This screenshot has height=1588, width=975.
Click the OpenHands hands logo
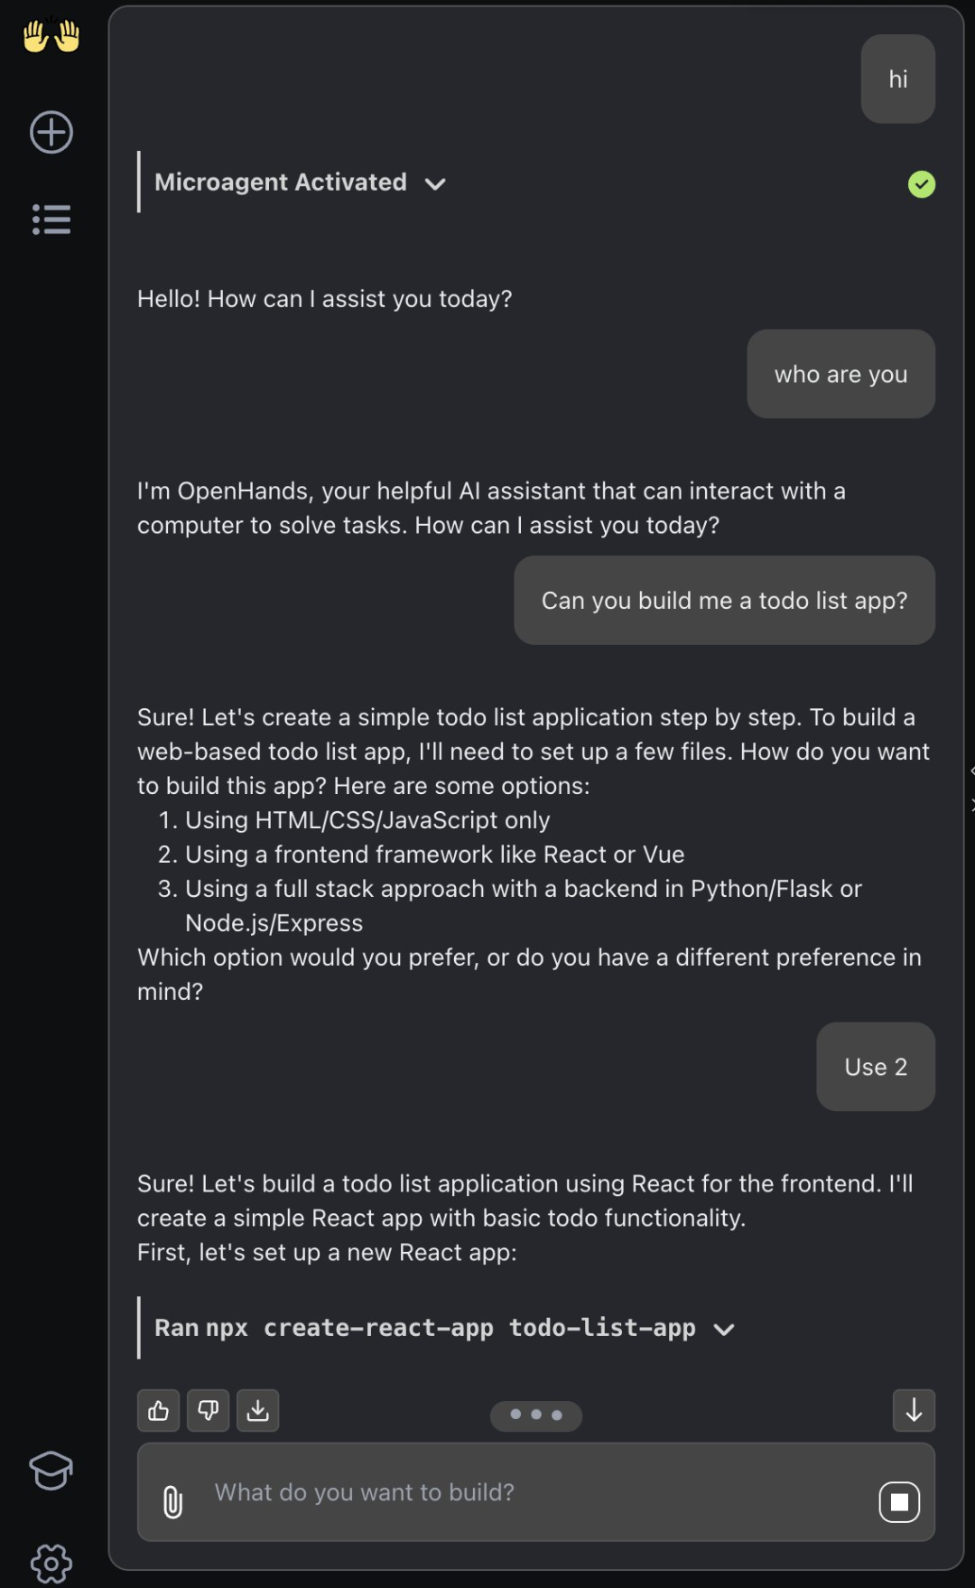point(51,36)
